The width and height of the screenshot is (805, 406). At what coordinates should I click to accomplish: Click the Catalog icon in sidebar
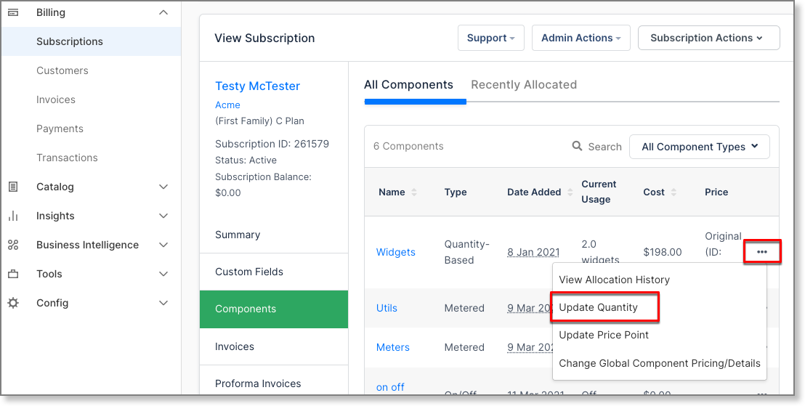[13, 187]
